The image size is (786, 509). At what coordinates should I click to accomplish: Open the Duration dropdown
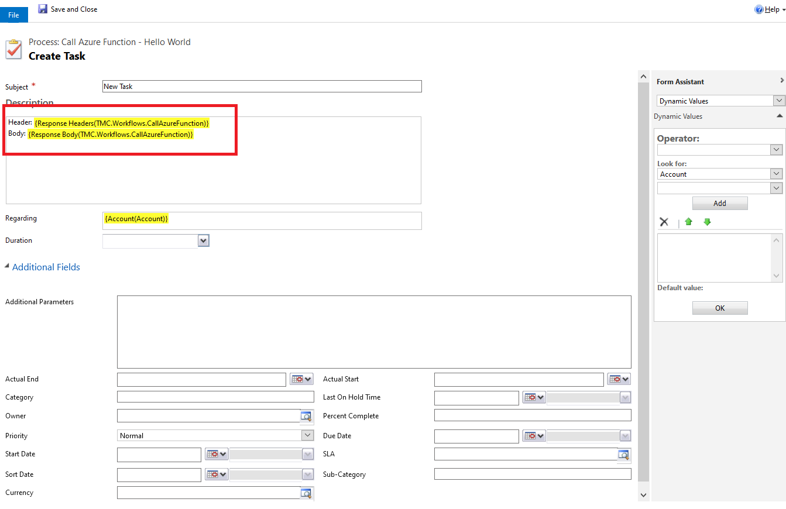[x=203, y=240]
